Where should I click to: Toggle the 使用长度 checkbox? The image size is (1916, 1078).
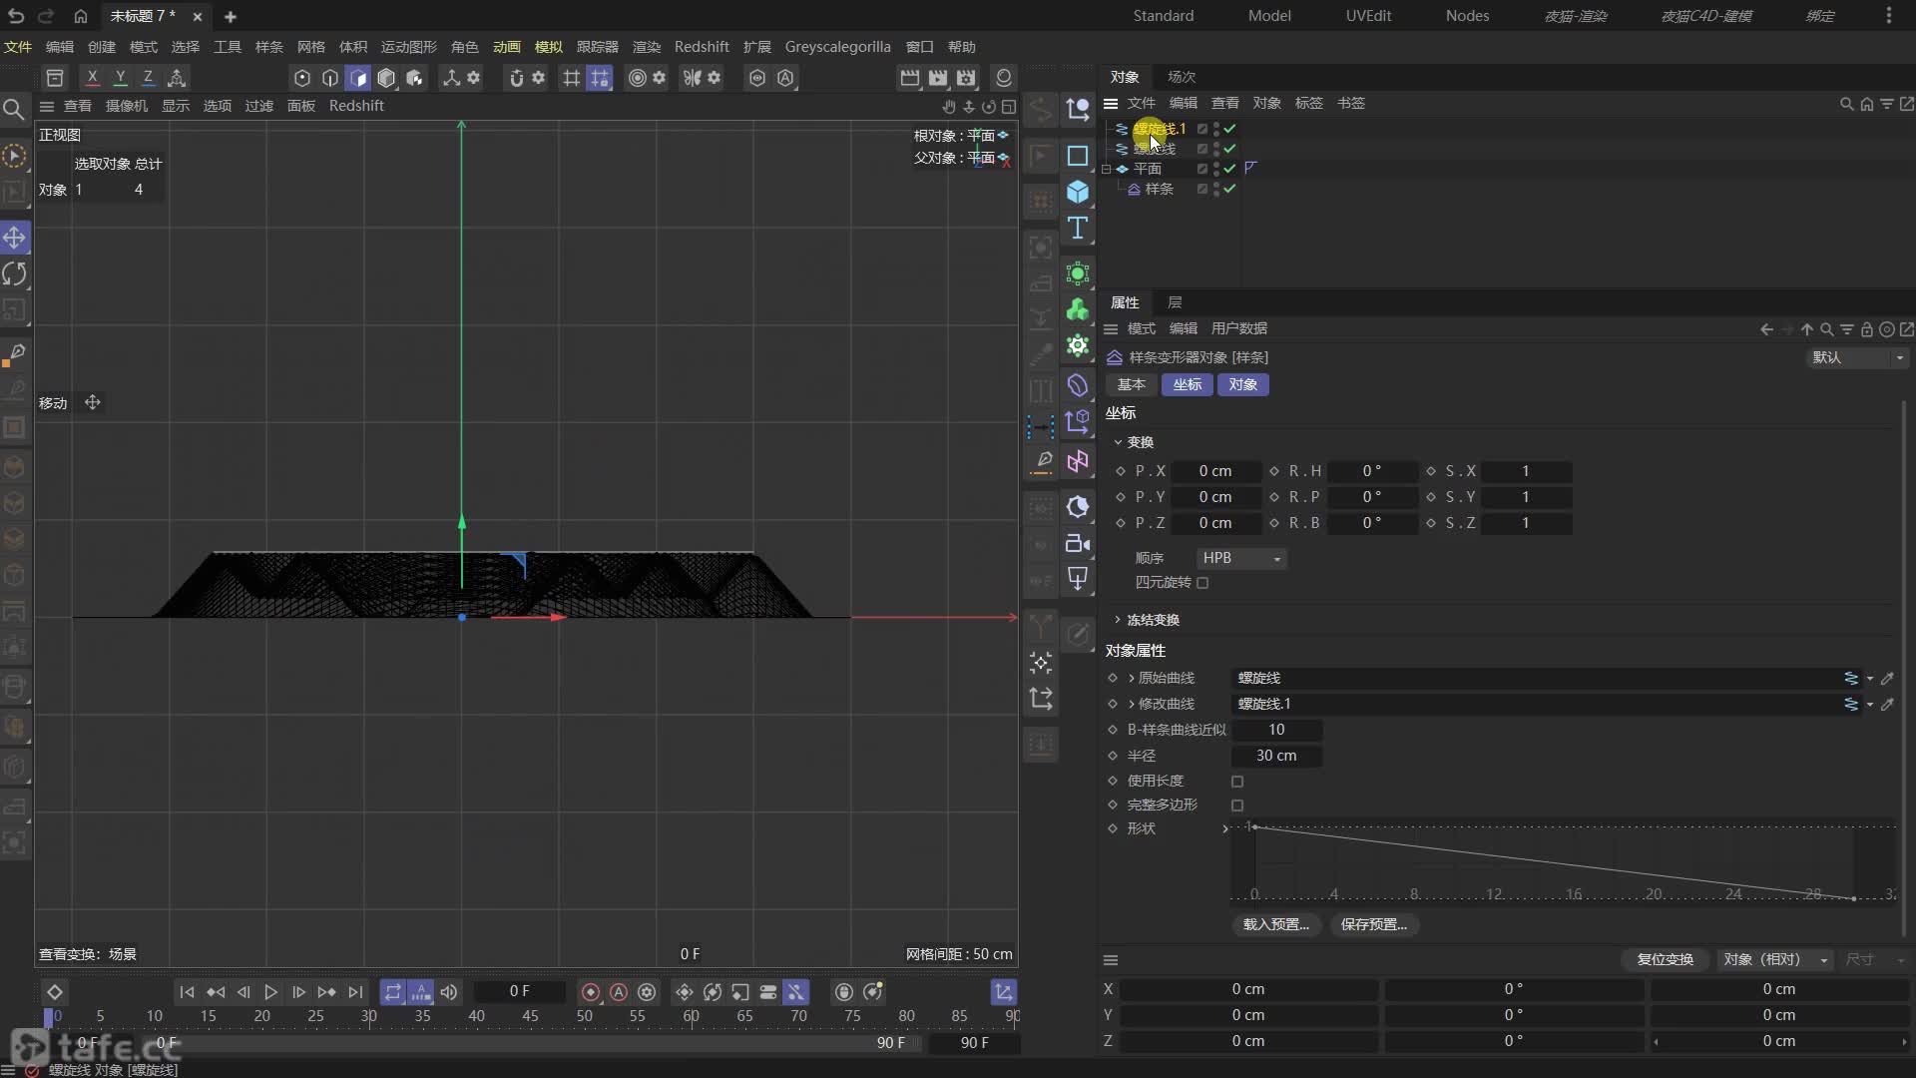(1237, 782)
